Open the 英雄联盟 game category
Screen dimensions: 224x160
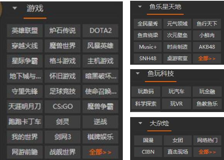(25, 31)
